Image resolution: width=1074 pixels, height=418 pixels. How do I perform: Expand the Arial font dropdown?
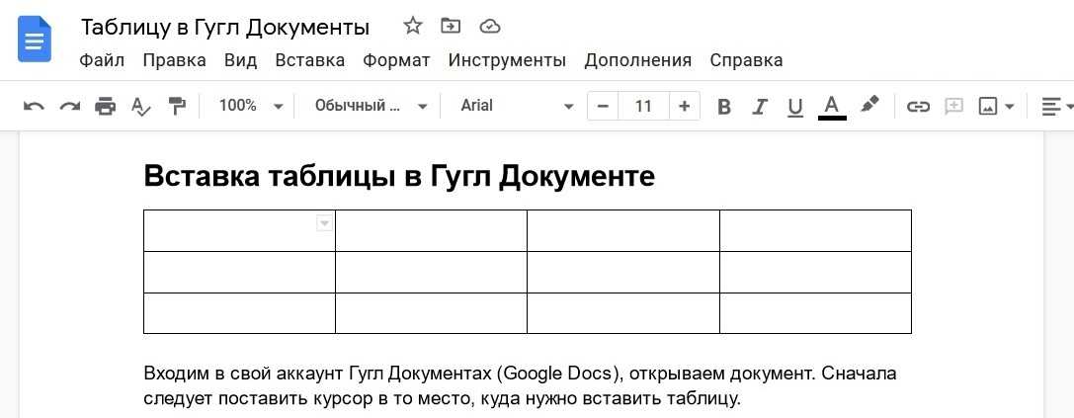[516, 106]
